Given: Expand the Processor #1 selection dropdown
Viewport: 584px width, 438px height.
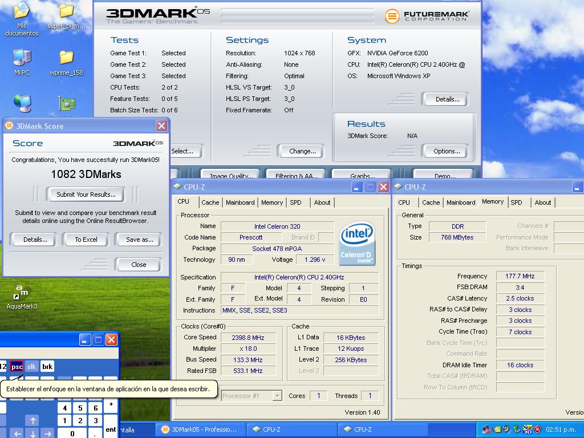Looking at the screenshot, I should [x=277, y=396].
